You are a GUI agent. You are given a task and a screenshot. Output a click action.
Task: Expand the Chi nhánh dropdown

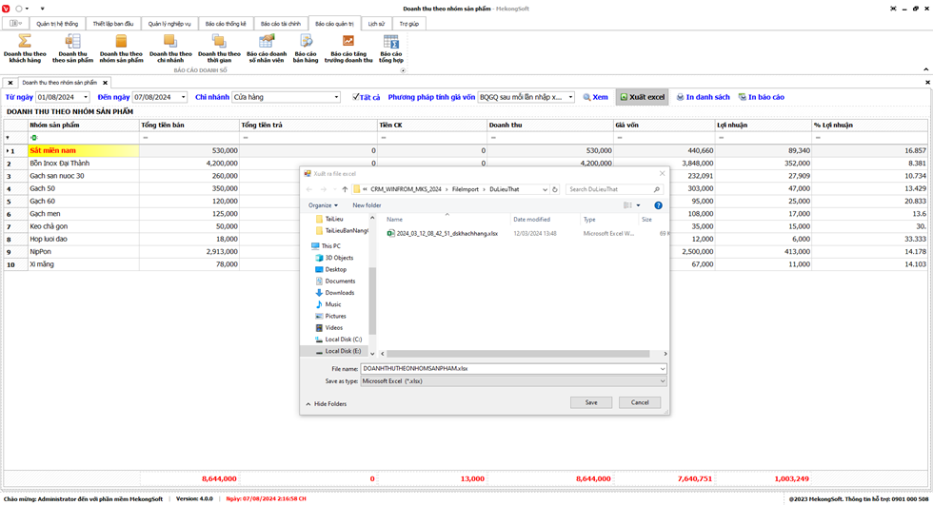point(336,97)
